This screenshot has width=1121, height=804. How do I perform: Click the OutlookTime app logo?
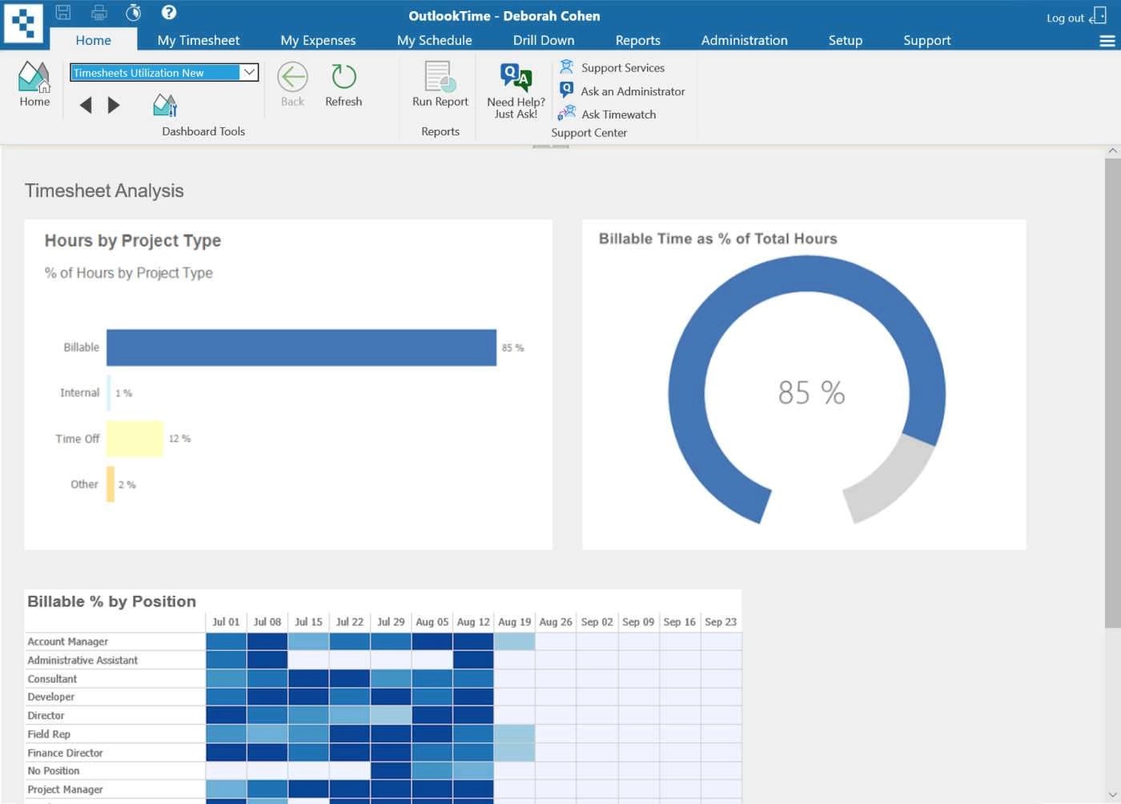pyautogui.click(x=24, y=22)
